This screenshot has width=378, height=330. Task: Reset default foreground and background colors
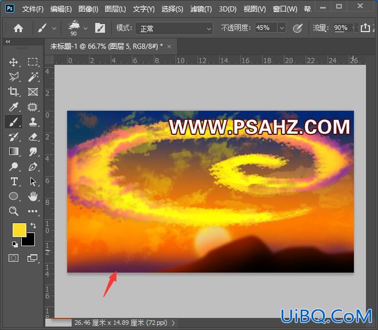15,244
